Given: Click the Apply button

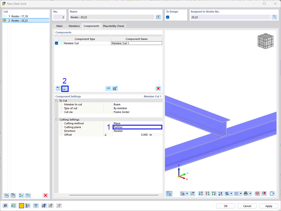Looking at the screenshot, I should coord(269,206).
